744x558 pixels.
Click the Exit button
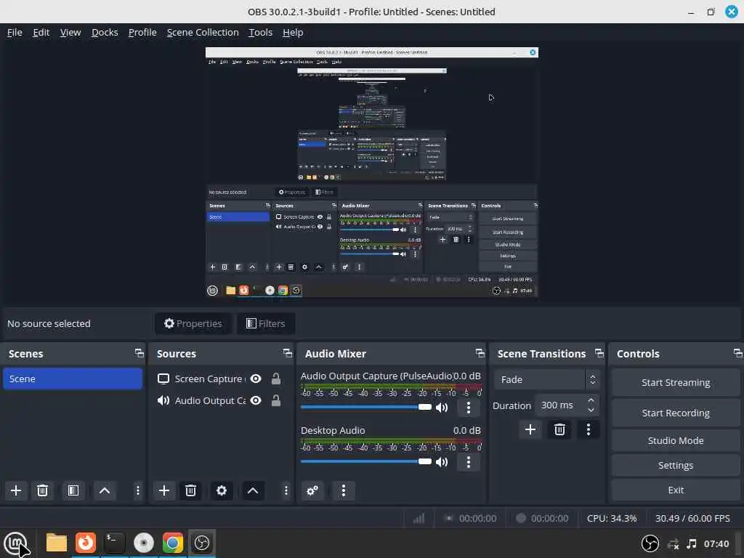675,490
